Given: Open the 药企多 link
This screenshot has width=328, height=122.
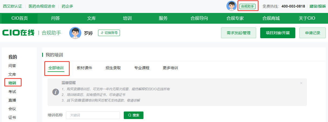Looking at the screenshot, I should (x=67, y=6).
